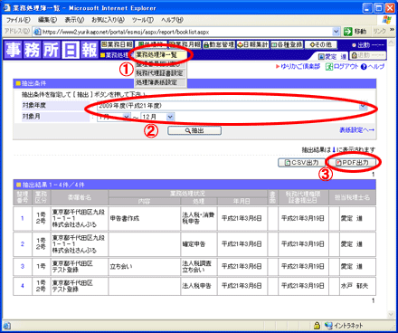Viewport: 398px width, 333px height.
Task: Open the ヘルプ(H) menu
Action: coord(172,20)
